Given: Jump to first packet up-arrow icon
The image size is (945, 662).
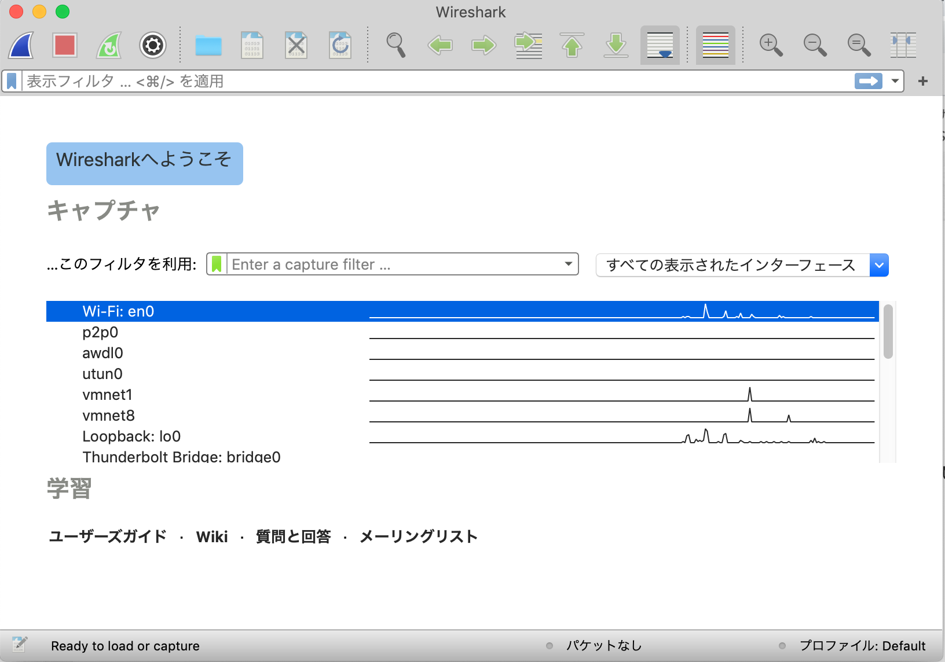Looking at the screenshot, I should 572,45.
